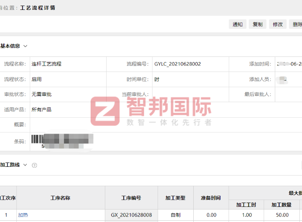The image size is (302, 222).
Task: Collapse the 加工路线 section
Action: 25,165
